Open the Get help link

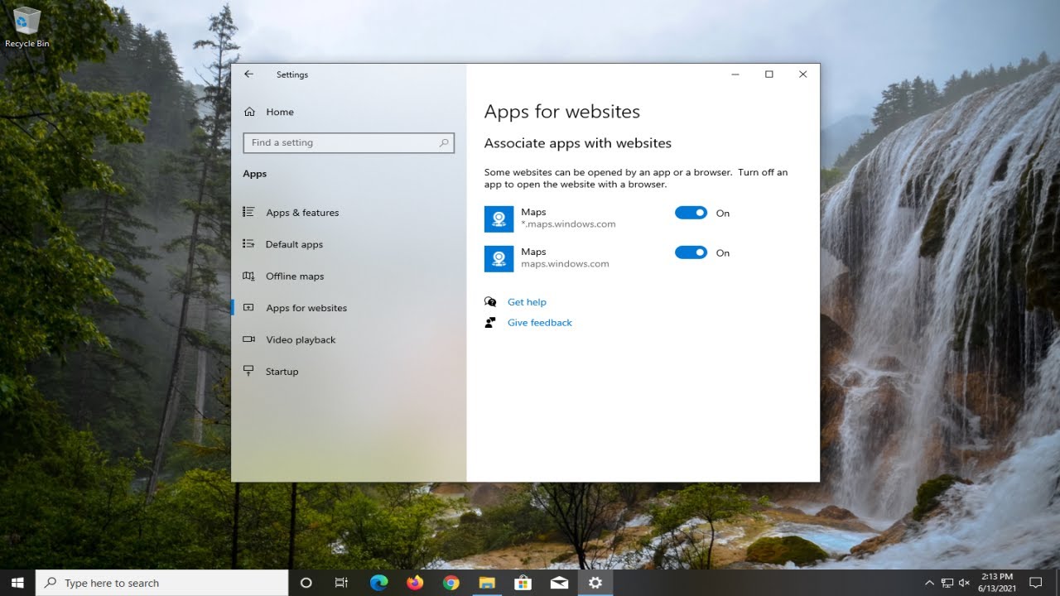(x=527, y=302)
